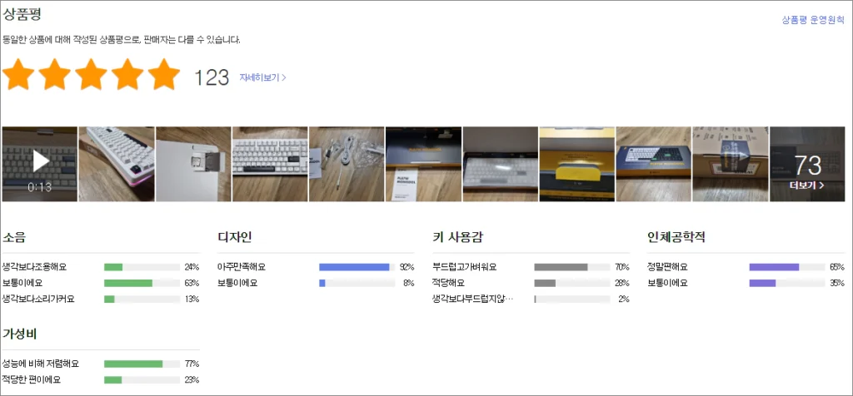Open the 상품평 운영원칙 policy link
853x396 pixels.
(x=812, y=20)
